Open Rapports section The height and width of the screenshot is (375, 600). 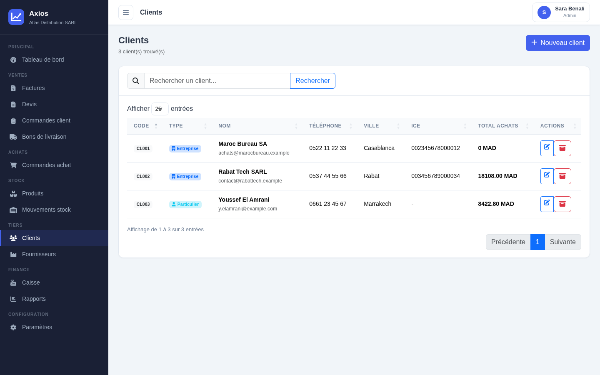tap(54, 299)
